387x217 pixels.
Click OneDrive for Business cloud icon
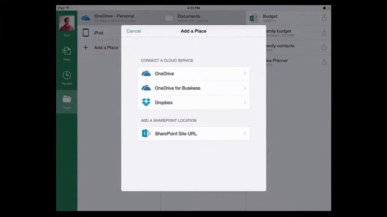(146, 88)
